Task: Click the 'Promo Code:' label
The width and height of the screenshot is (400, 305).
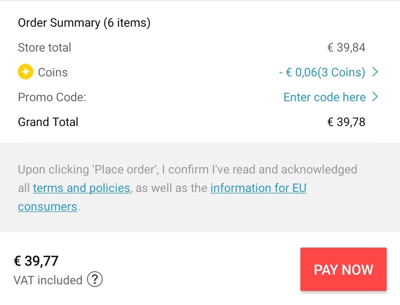Action: click(x=52, y=97)
